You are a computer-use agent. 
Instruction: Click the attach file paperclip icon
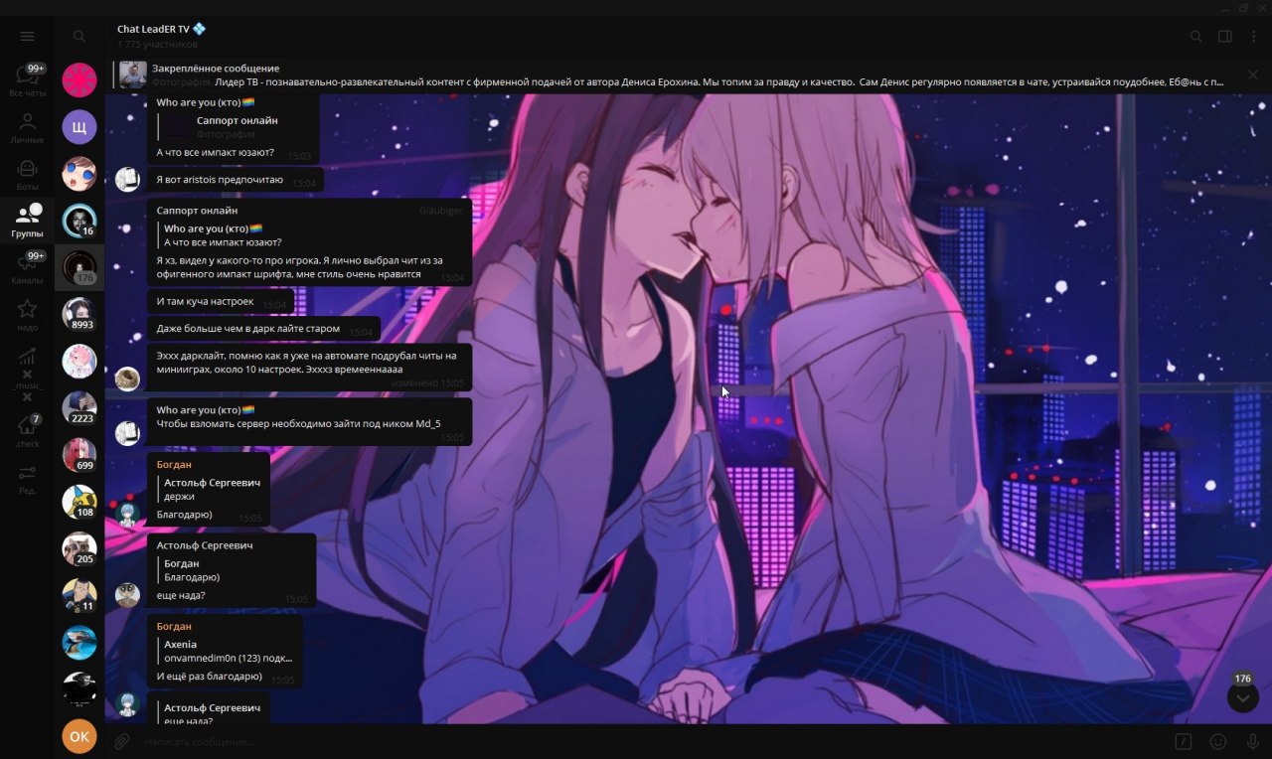point(121,741)
